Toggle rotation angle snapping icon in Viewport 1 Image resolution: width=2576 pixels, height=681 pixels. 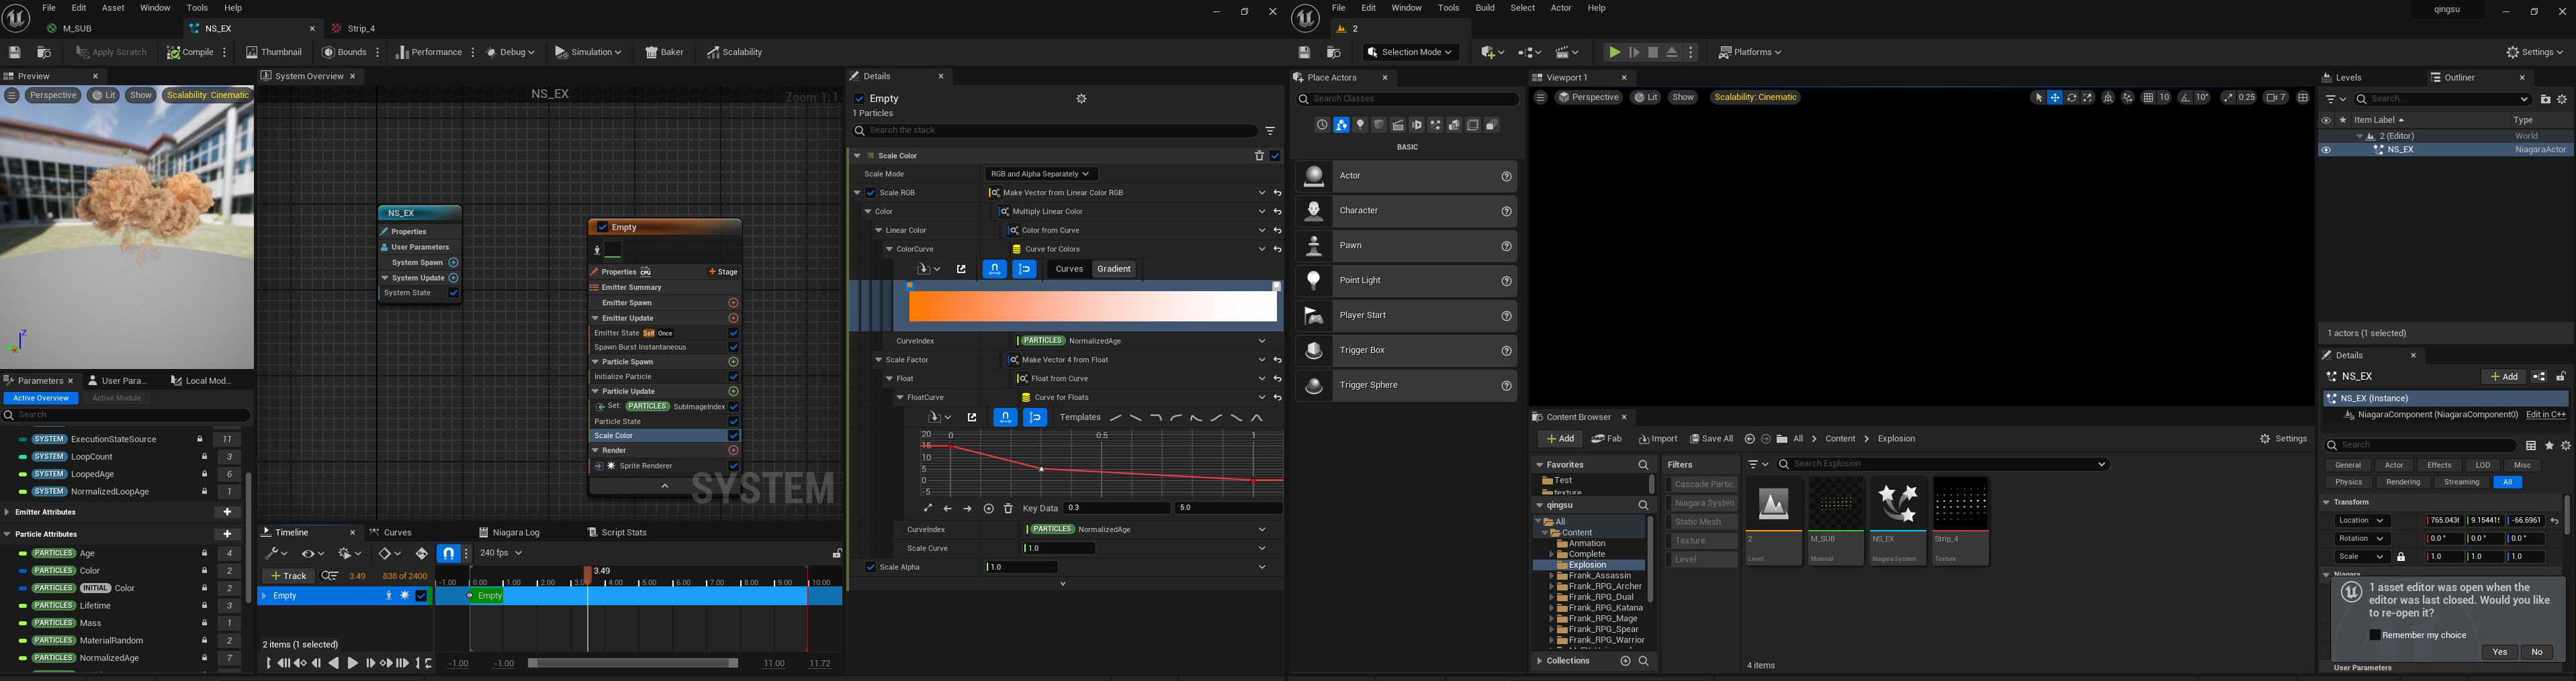coord(2186,98)
